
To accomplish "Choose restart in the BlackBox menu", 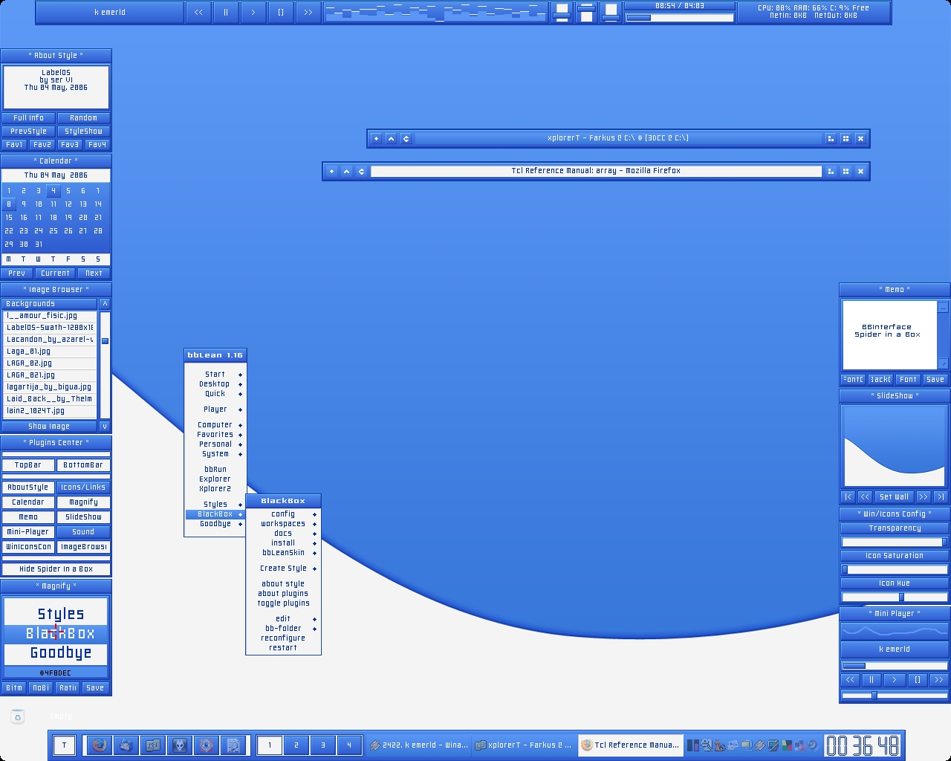I will [283, 648].
